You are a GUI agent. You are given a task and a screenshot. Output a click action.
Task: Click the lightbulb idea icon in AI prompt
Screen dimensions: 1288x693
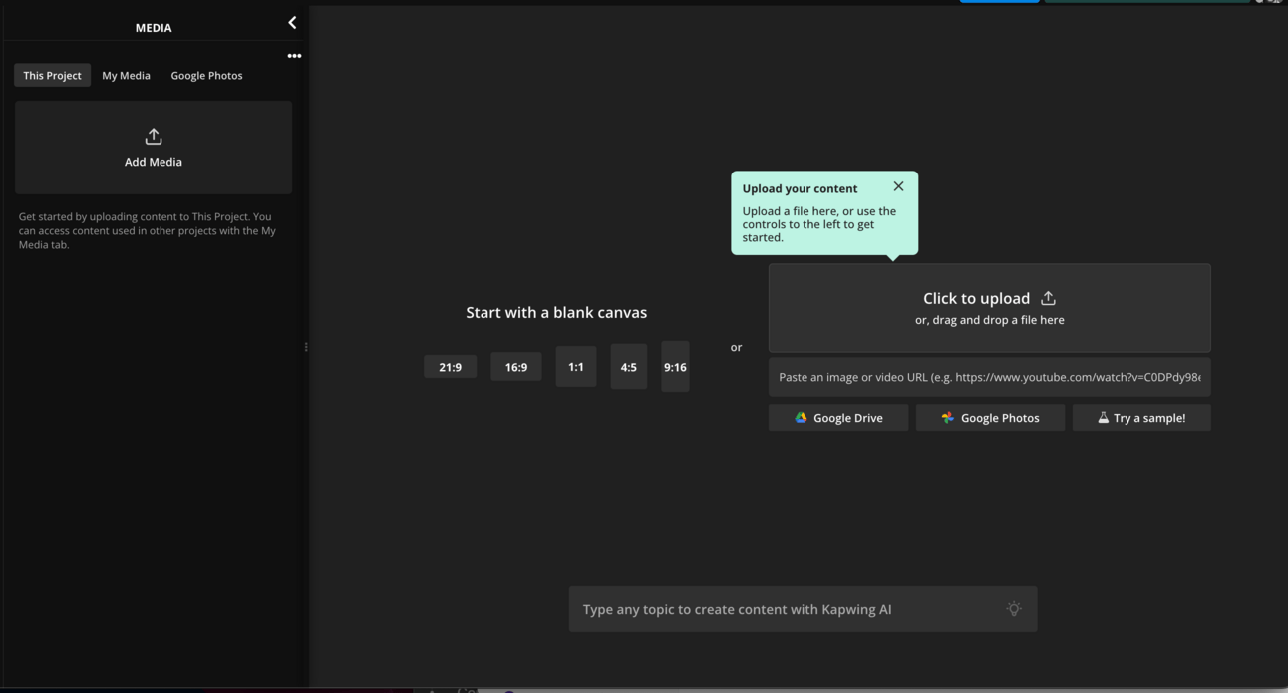(1014, 609)
